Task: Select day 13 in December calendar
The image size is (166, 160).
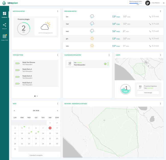Action: [x=36, y=133]
